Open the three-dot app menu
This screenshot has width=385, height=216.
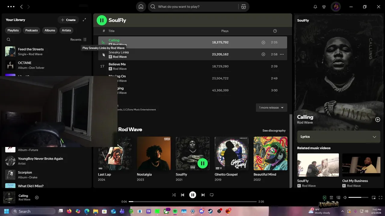click(11, 7)
